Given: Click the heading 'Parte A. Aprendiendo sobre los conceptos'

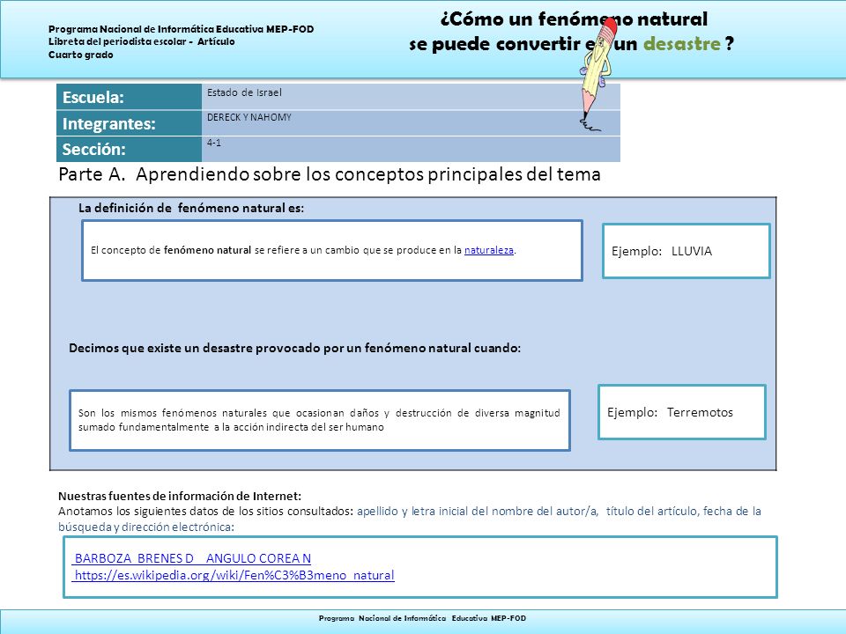Looking at the screenshot, I should (329, 174).
